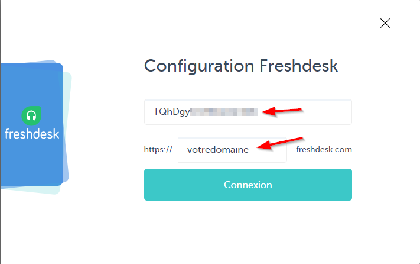Click the red arrow beside API key
This screenshot has width=420, height=264.
(x=282, y=111)
